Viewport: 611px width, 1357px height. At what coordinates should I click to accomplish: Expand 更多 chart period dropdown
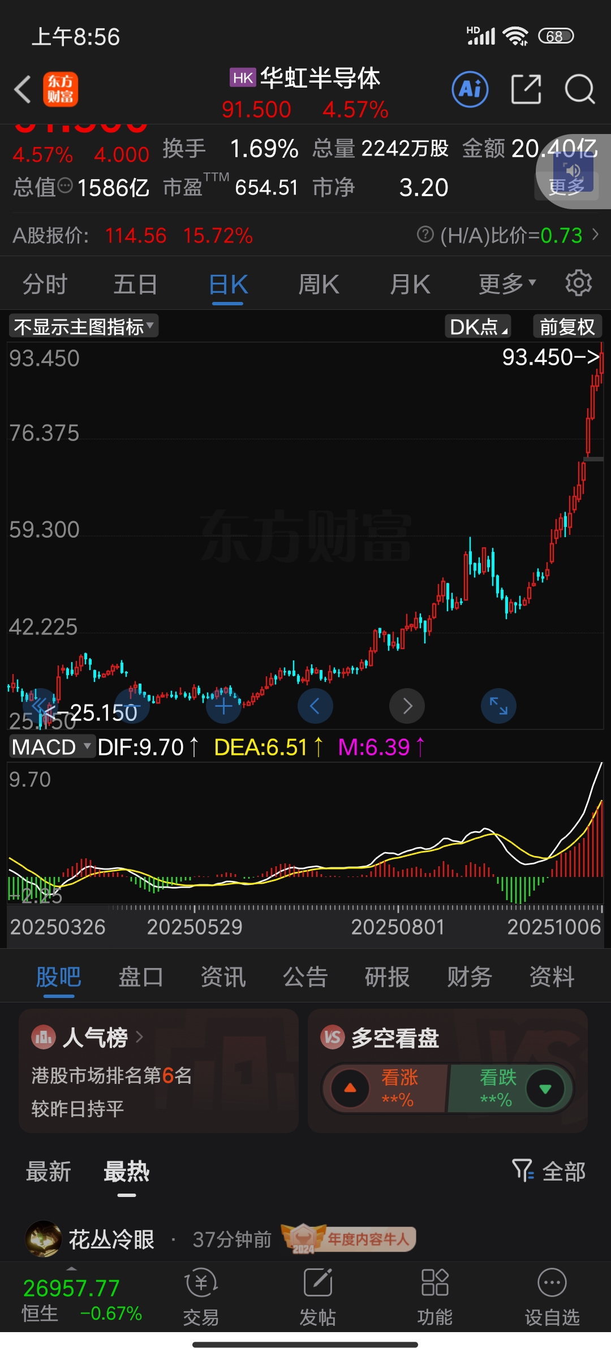pyautogui.click(x=507, y=283)
